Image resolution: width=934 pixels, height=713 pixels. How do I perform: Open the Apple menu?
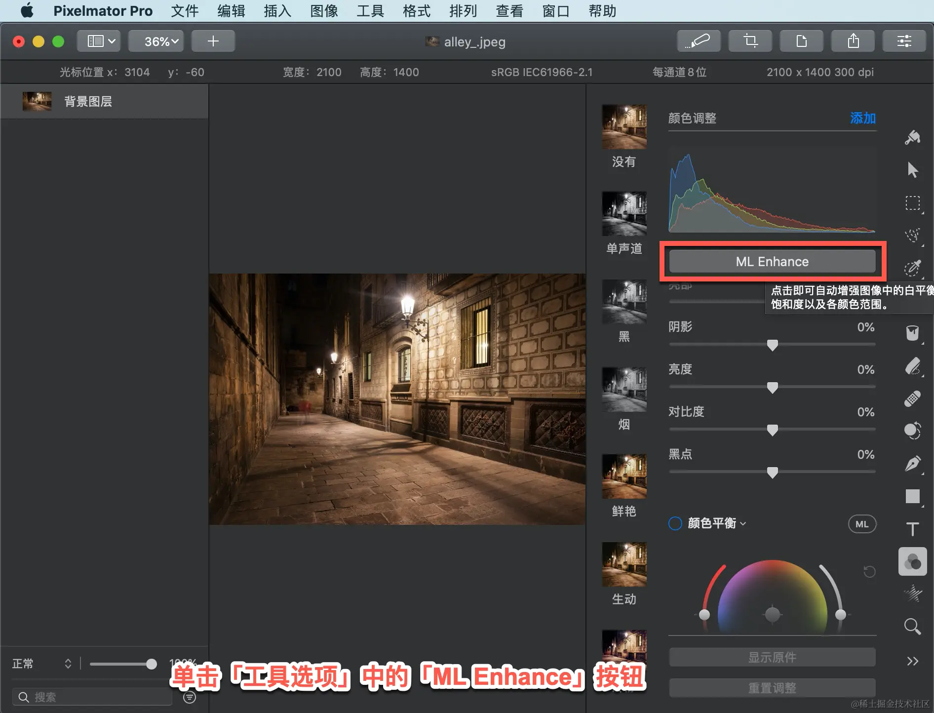pos(27,10)
